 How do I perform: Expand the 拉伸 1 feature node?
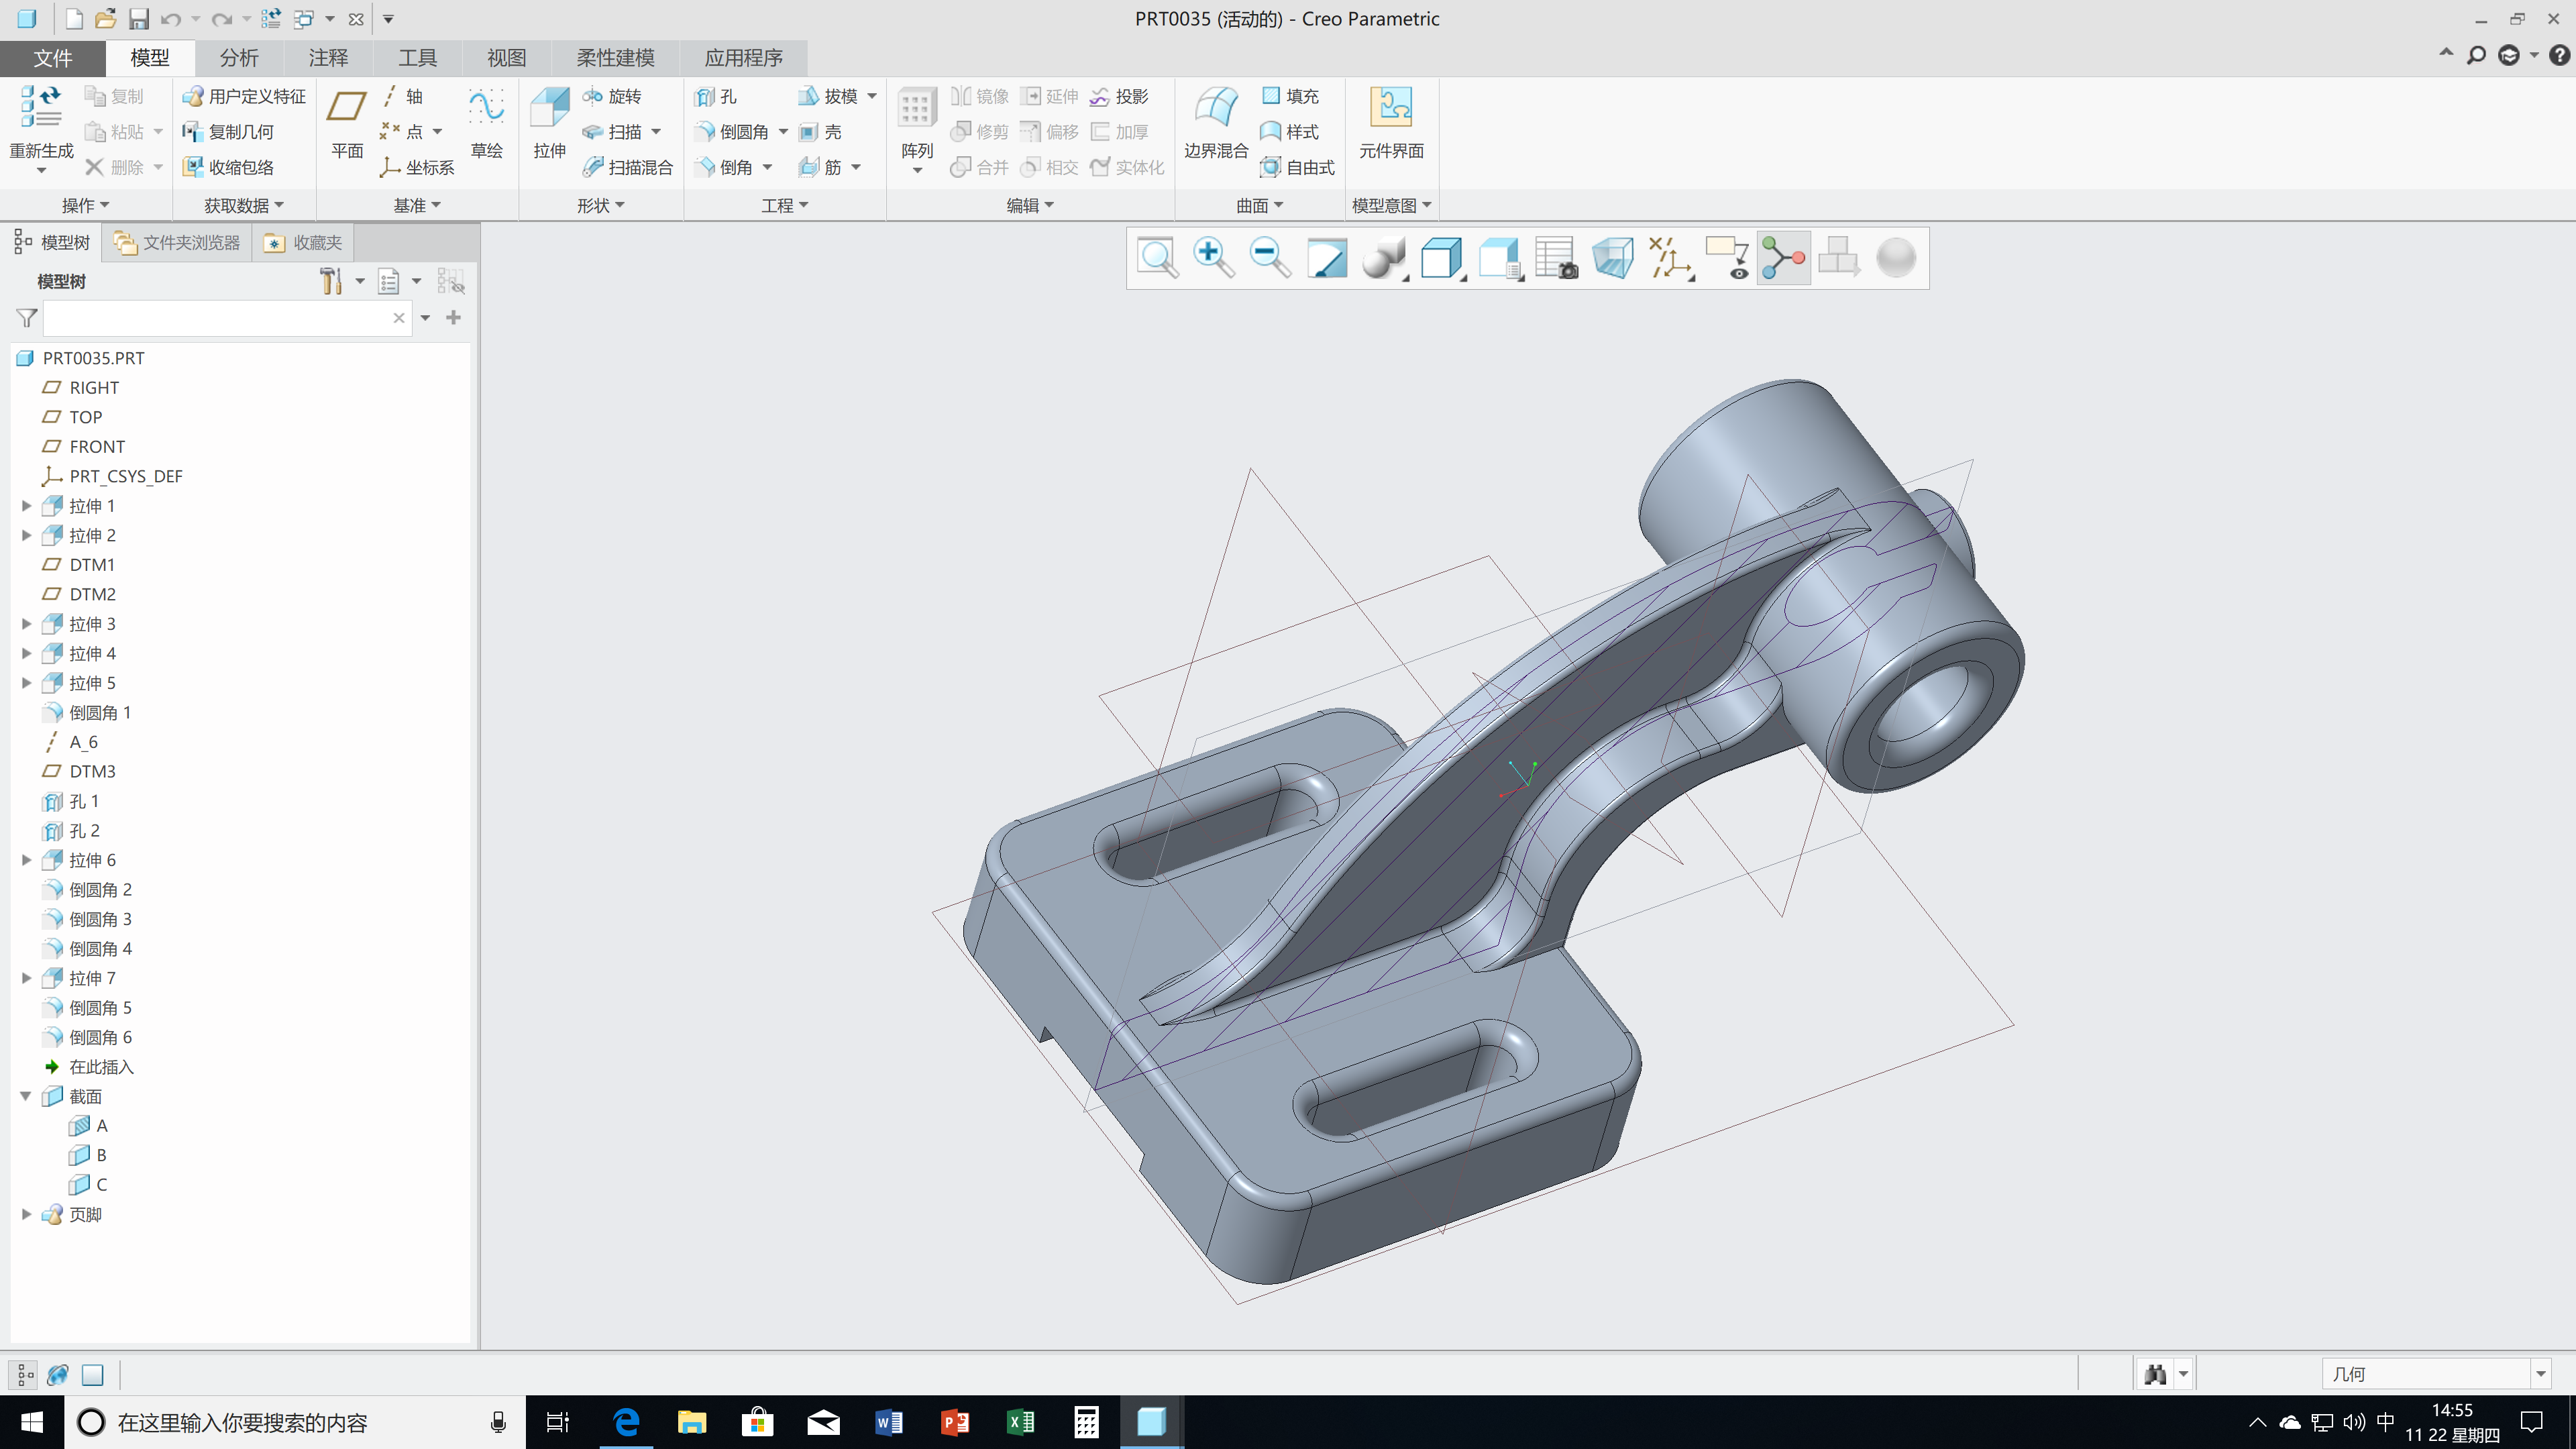27,506
